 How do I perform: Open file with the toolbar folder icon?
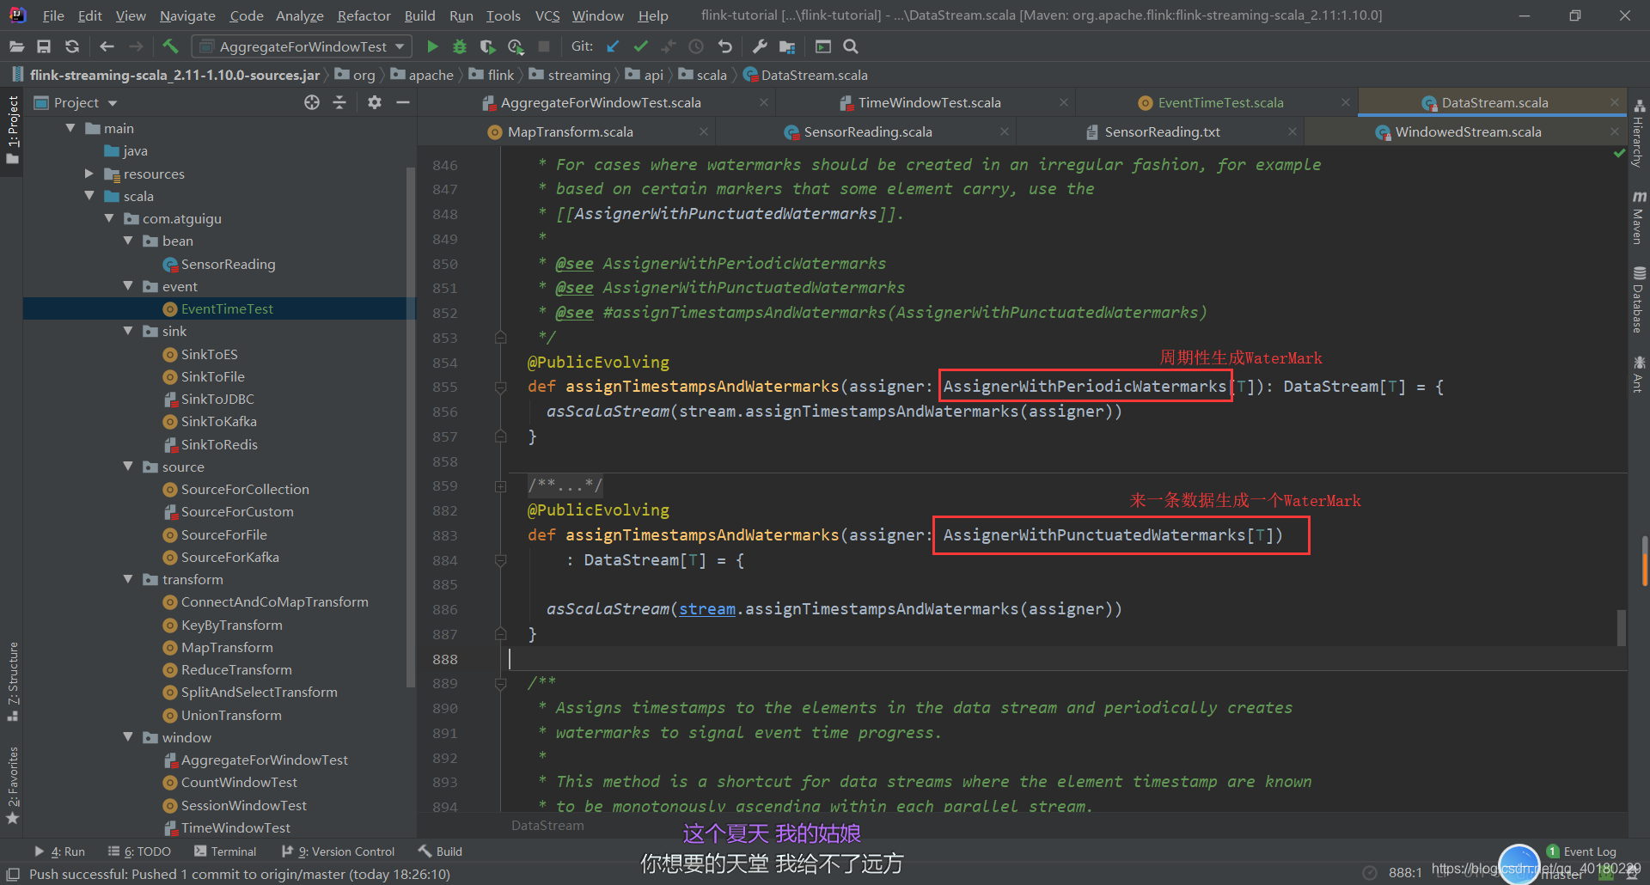point(16,46)
